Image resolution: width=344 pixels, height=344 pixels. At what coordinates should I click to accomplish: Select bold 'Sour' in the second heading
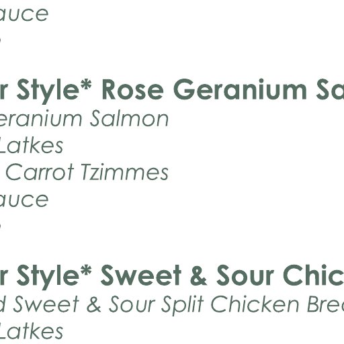click(x=245, y=275)
